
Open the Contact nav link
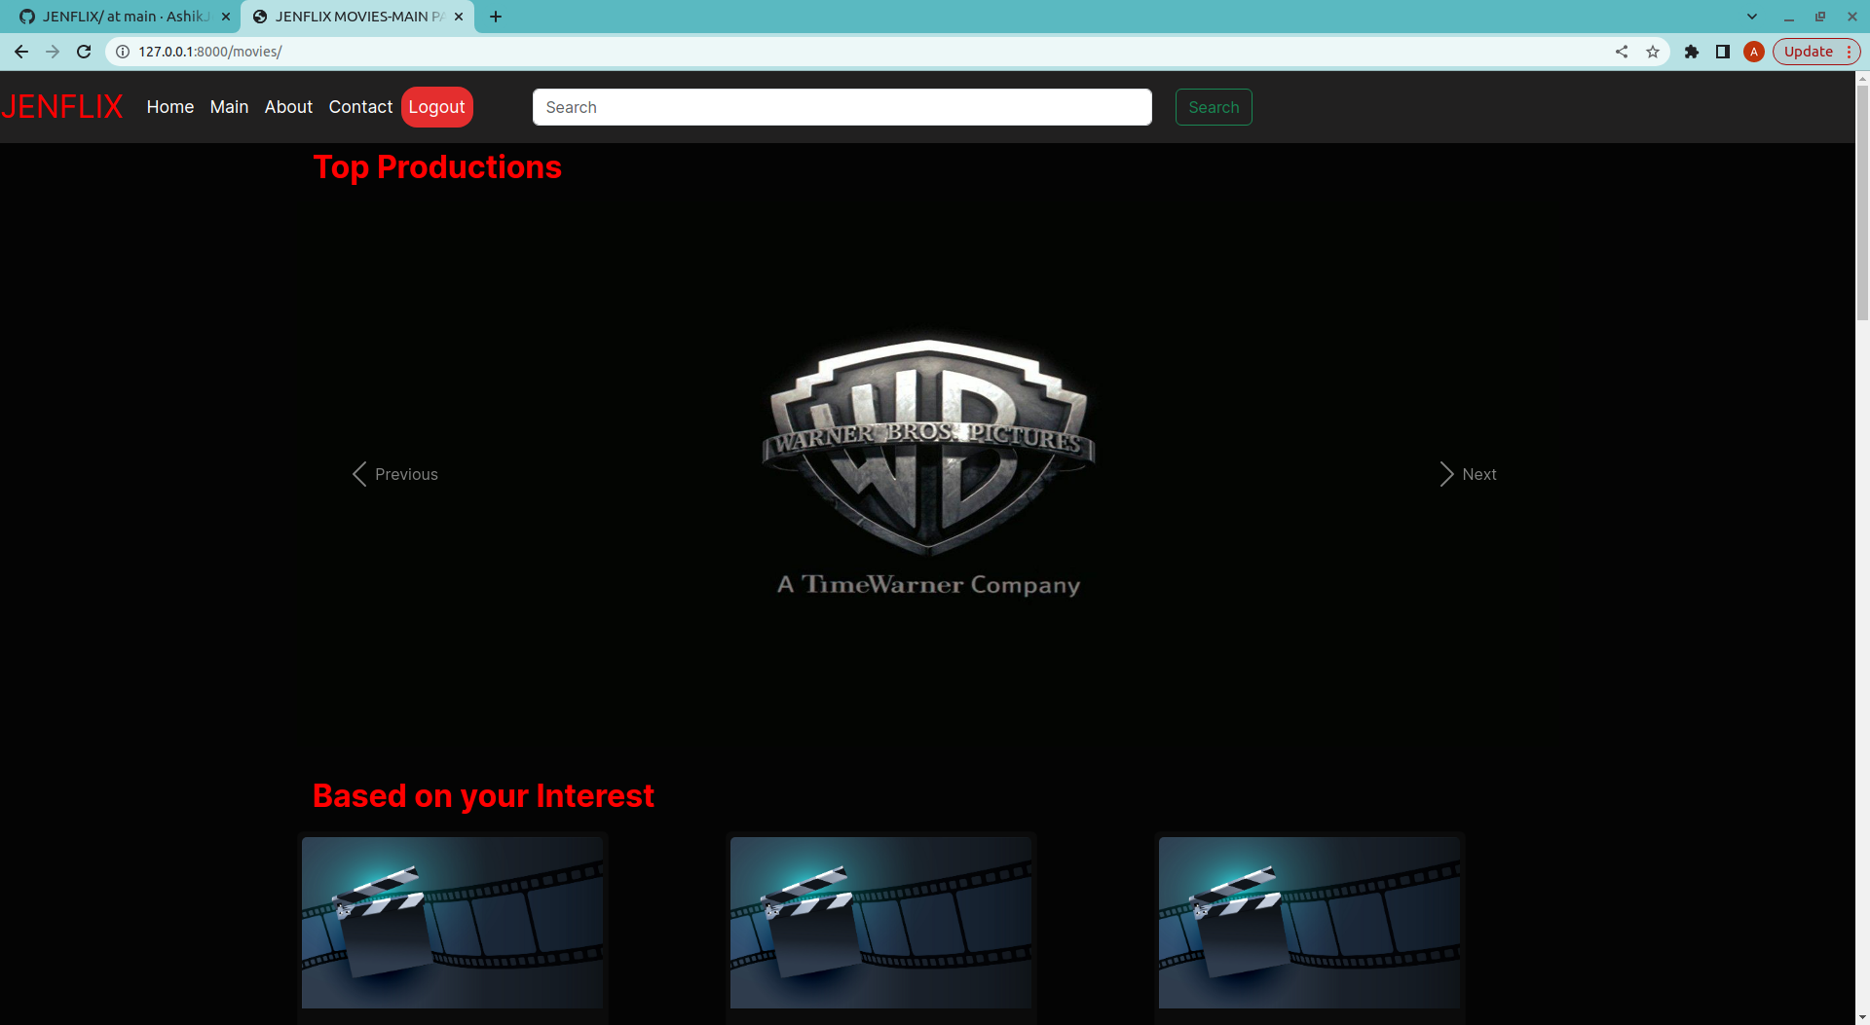click(360, 107)
